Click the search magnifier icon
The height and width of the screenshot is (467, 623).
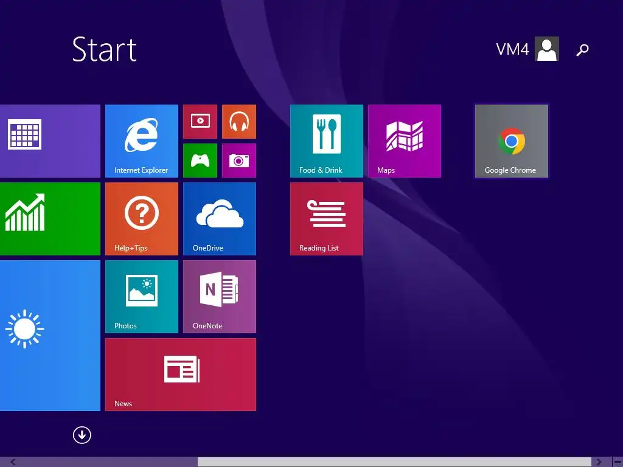[x=582, y=50]
